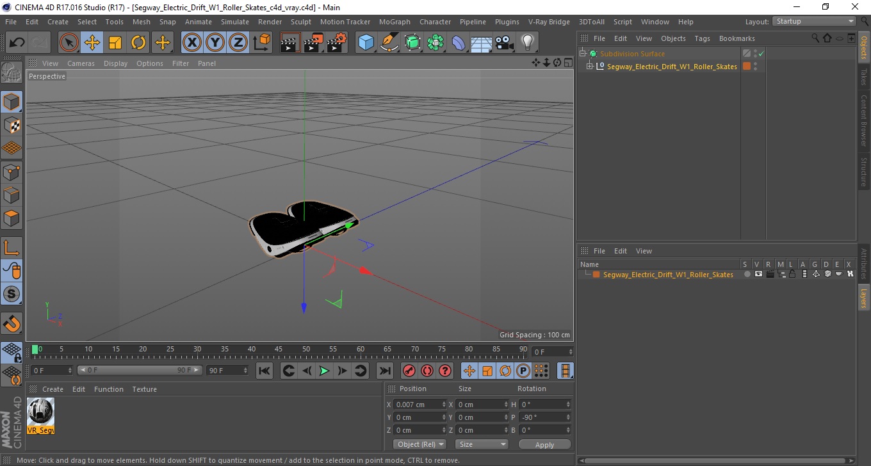Play animation forward green arrow
This screenshot has width=871, height=466.
pos(325,371)
